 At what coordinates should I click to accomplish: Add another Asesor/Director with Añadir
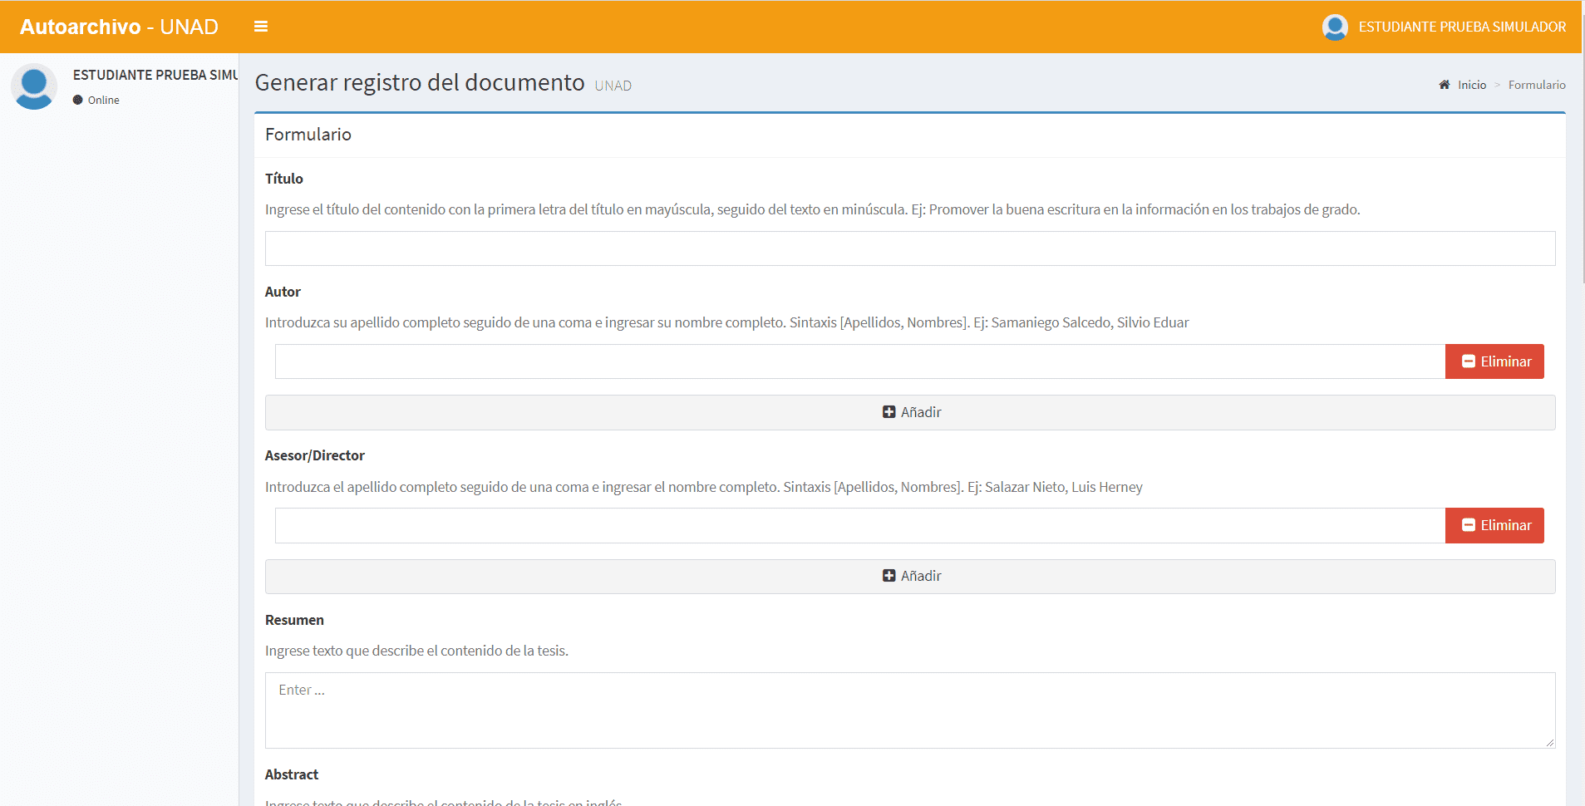coord(910,576)
